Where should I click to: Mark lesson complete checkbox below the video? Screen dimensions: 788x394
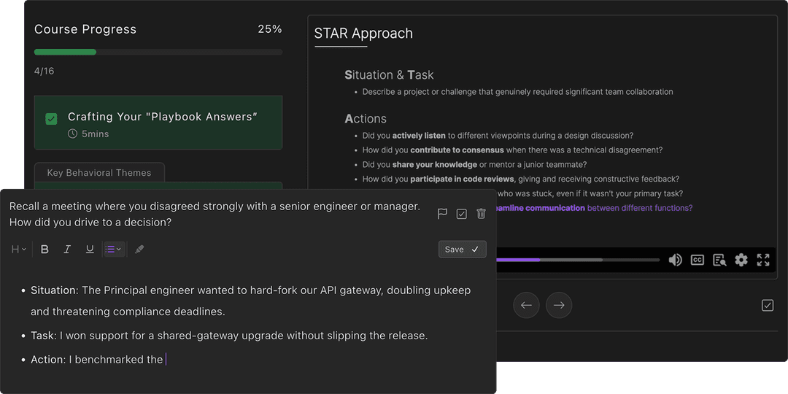coord(767,306)
